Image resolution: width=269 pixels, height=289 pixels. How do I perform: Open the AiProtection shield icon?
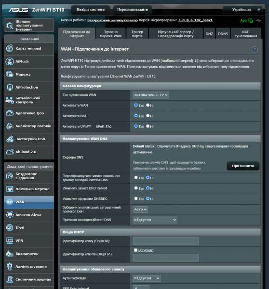tap(10, 87)
